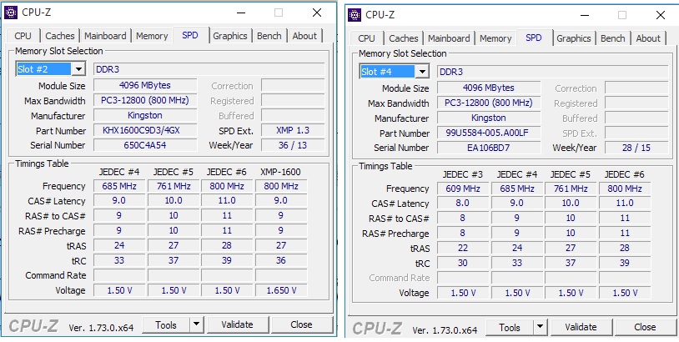Open Bench tab in left window

(269, 36)
